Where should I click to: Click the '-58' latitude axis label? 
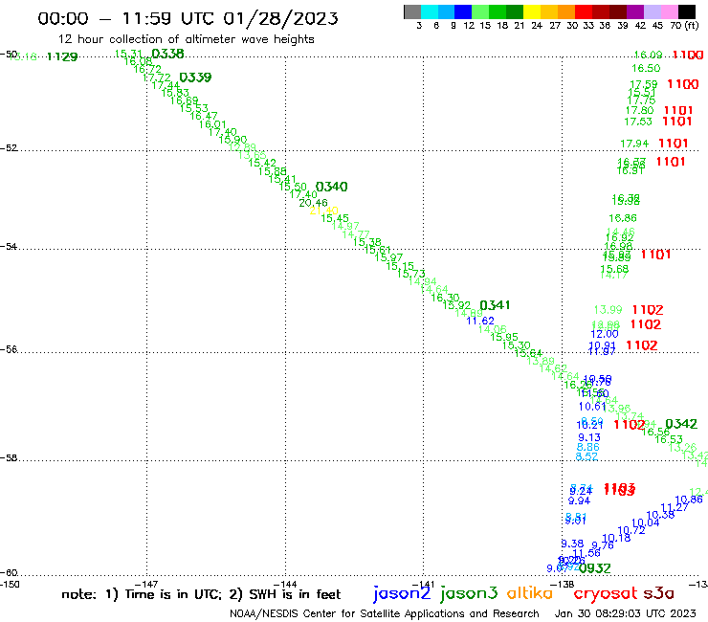coord(9,458)
